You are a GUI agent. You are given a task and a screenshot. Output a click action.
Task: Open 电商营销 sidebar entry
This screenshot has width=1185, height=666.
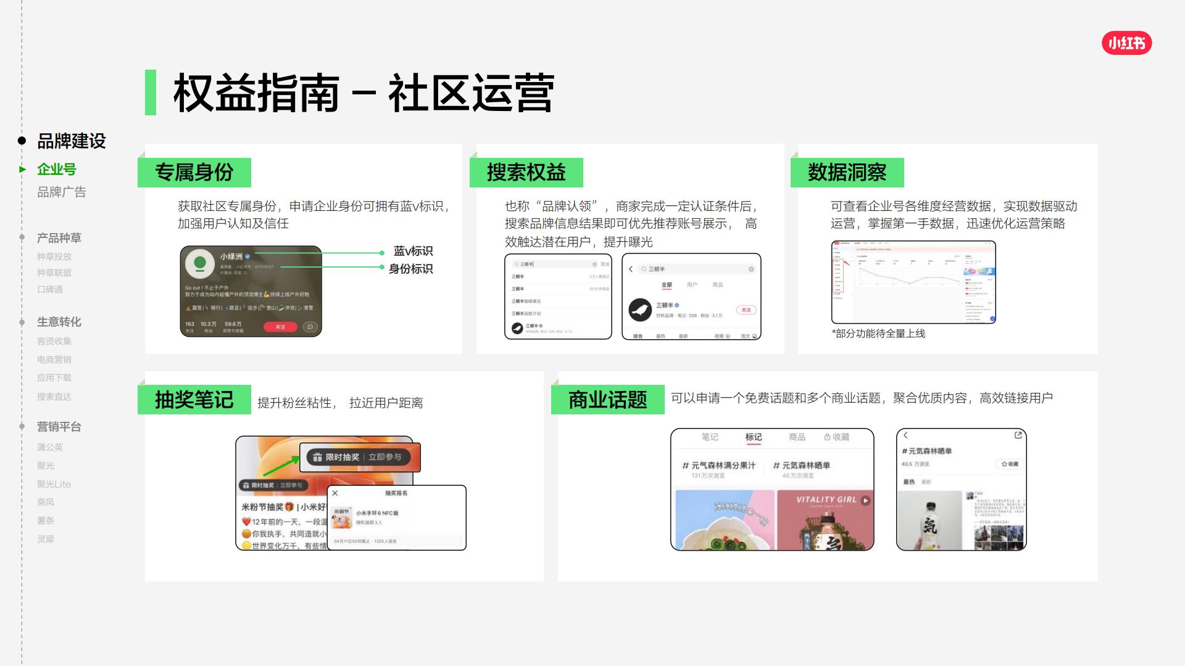(x=54, y=360)
